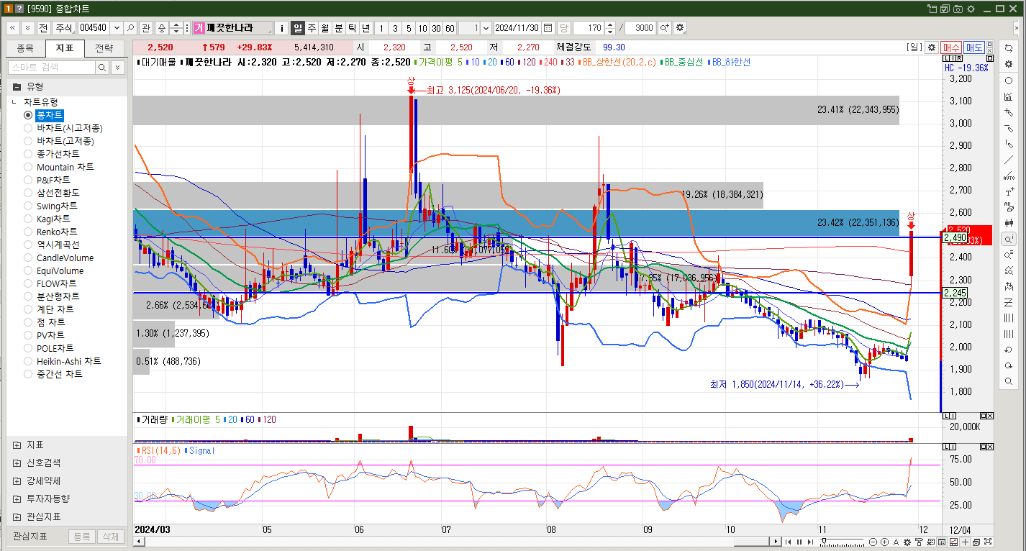Select the chart-pattern icon below the circle tool

[x=1009, y=96]
